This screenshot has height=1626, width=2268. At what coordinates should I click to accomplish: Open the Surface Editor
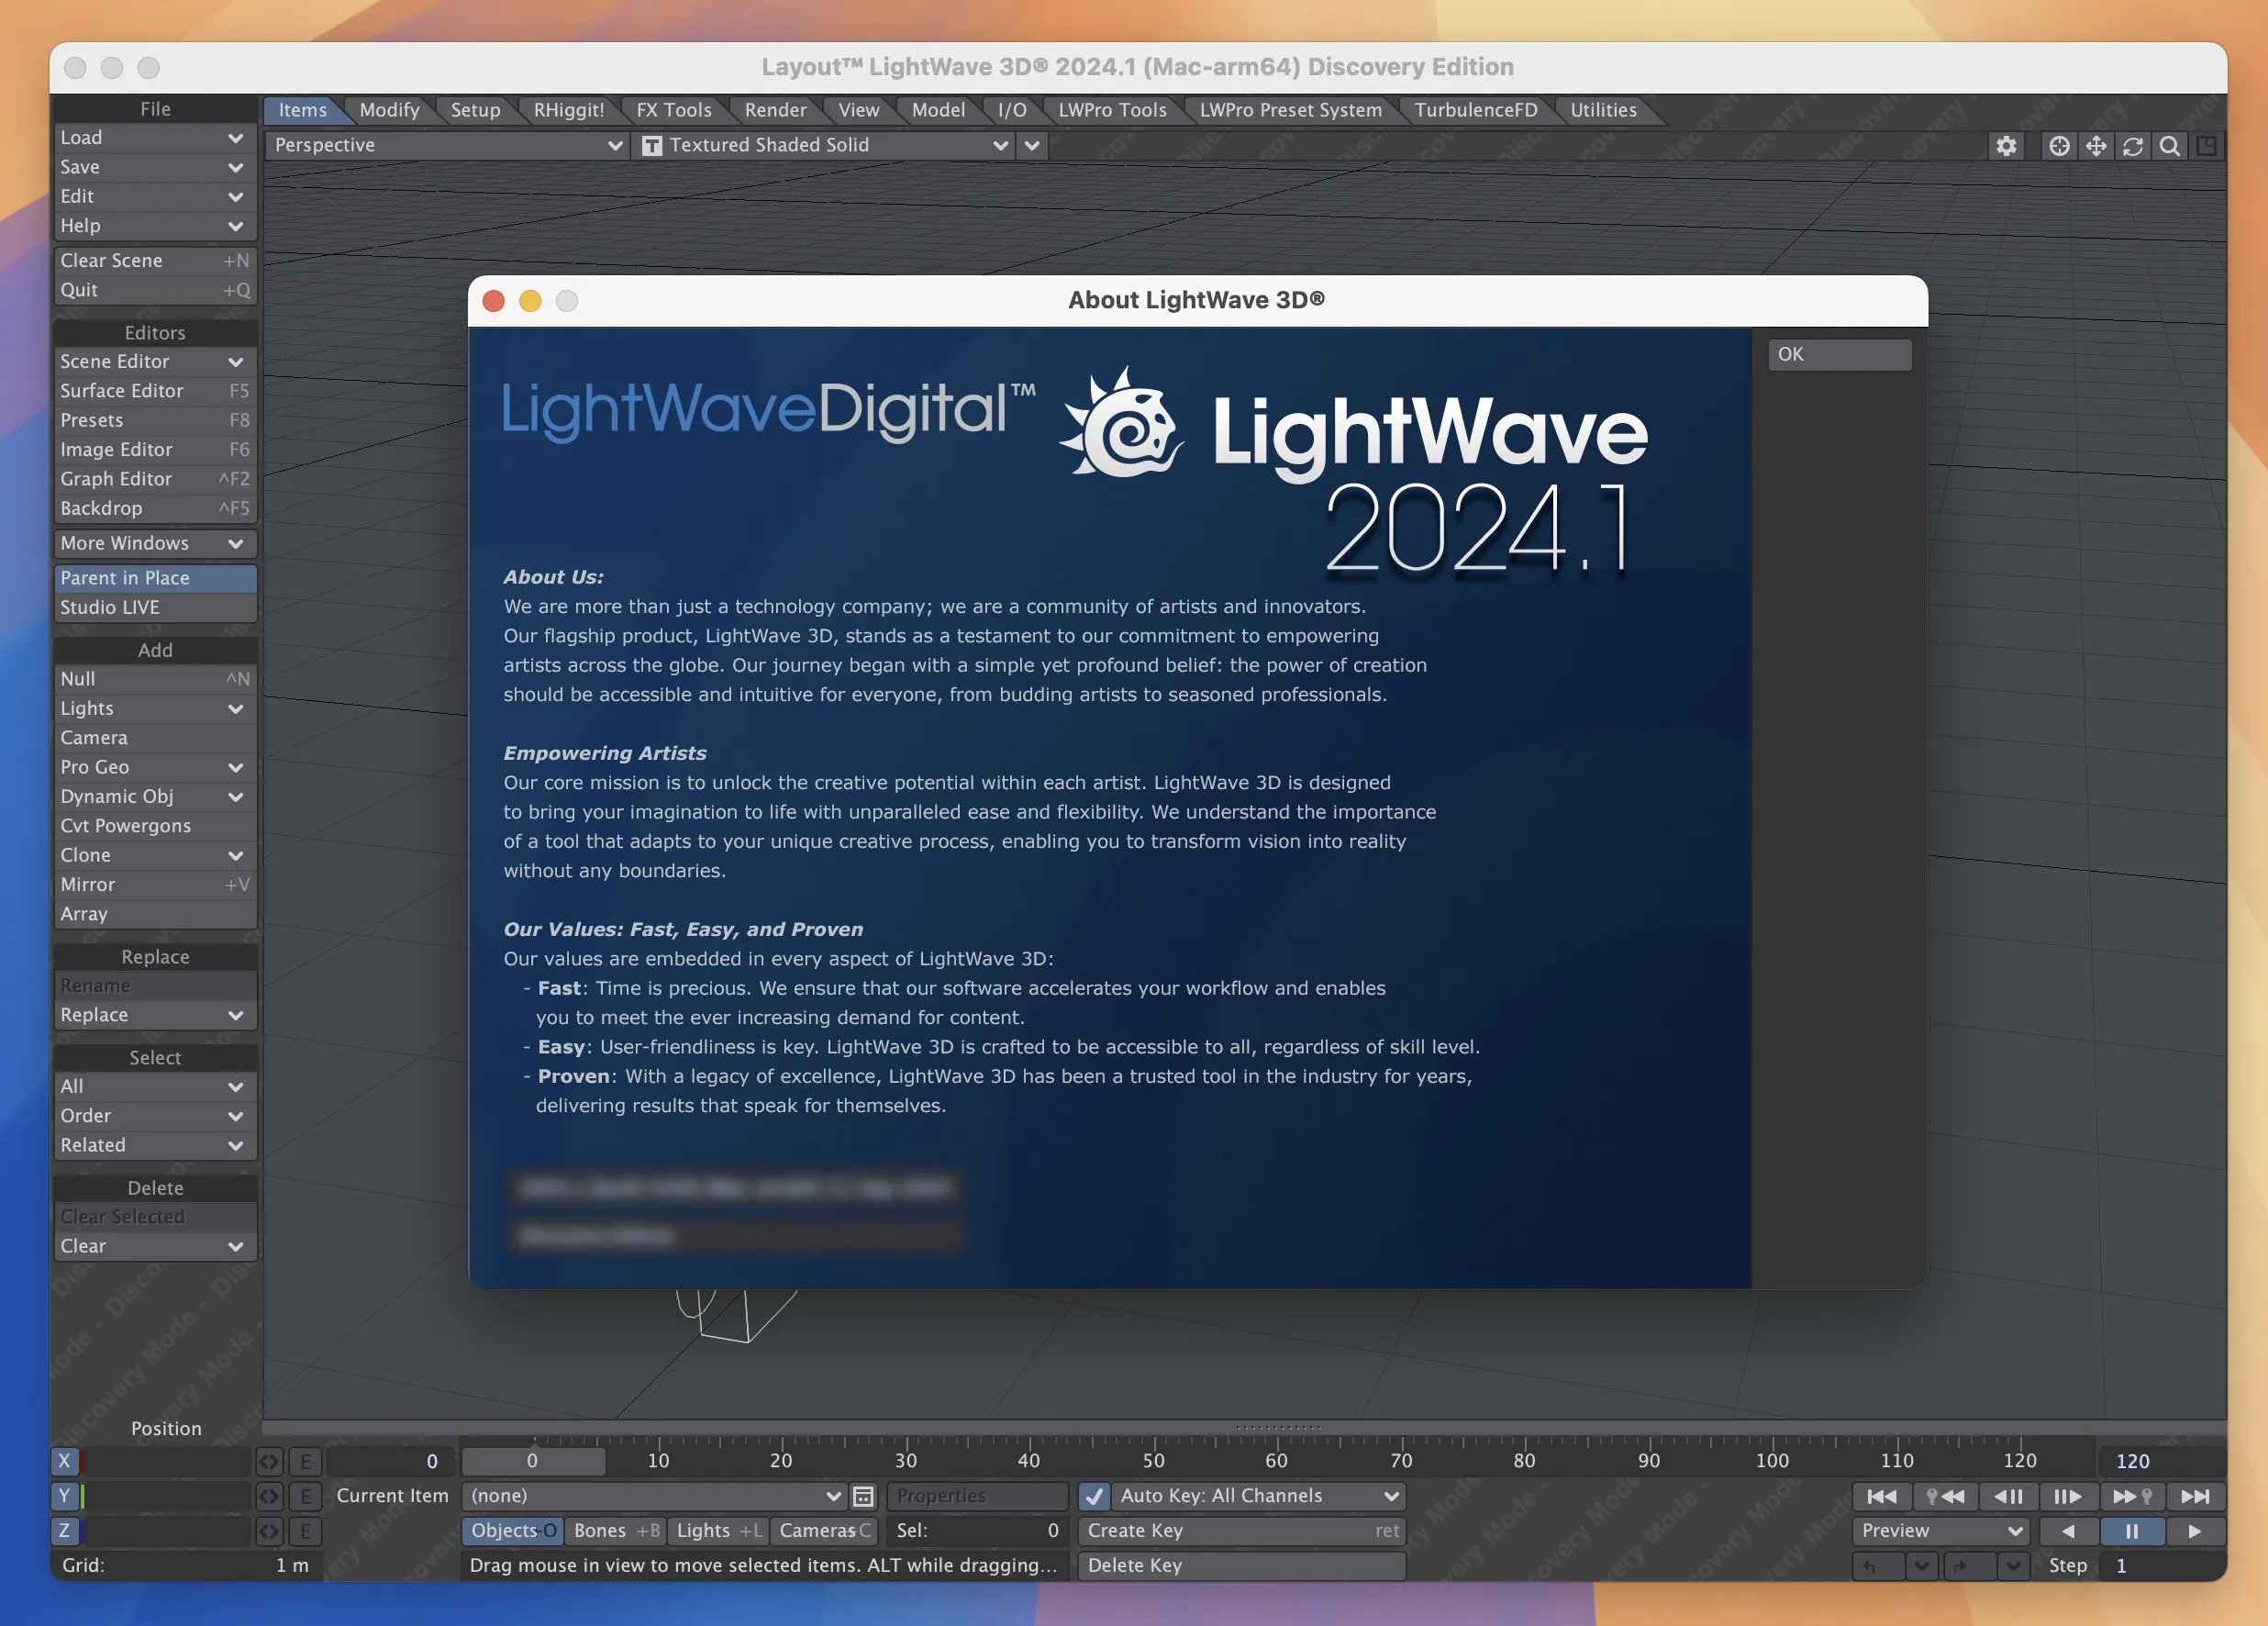click(155, 391)
